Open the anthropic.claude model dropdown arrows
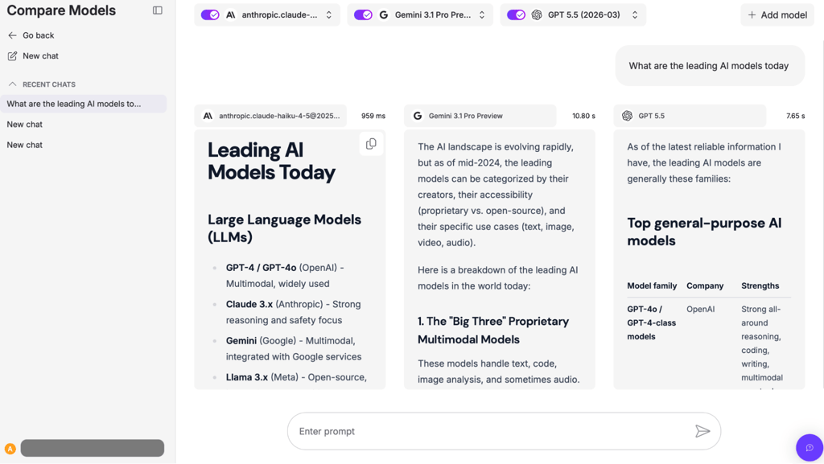 (x=329, y=14)
